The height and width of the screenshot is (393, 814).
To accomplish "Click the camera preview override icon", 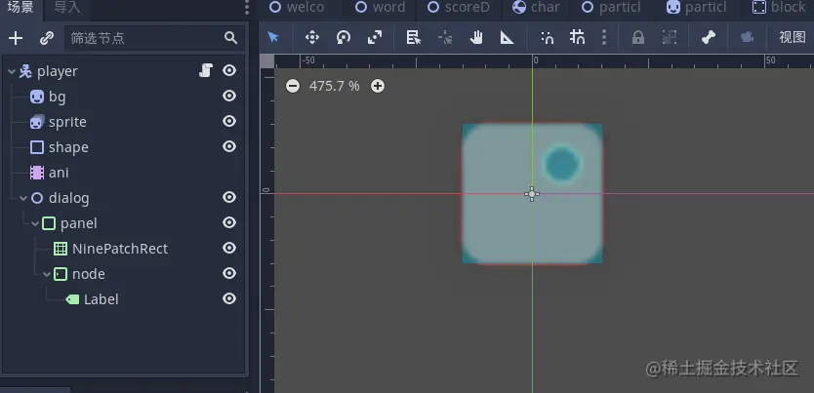I will (747, 37).
